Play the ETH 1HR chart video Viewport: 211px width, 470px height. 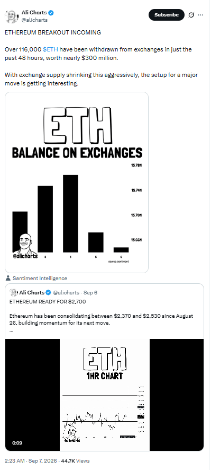104,395
